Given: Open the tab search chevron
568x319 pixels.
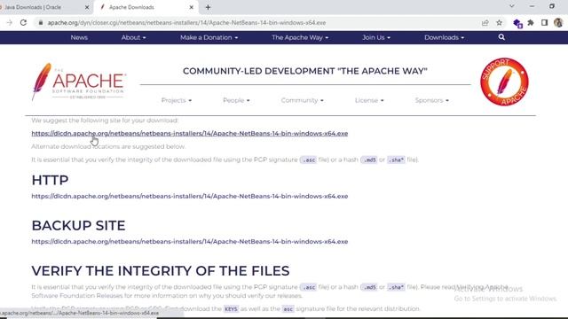Looking at the screenshot, I should 512,6.
